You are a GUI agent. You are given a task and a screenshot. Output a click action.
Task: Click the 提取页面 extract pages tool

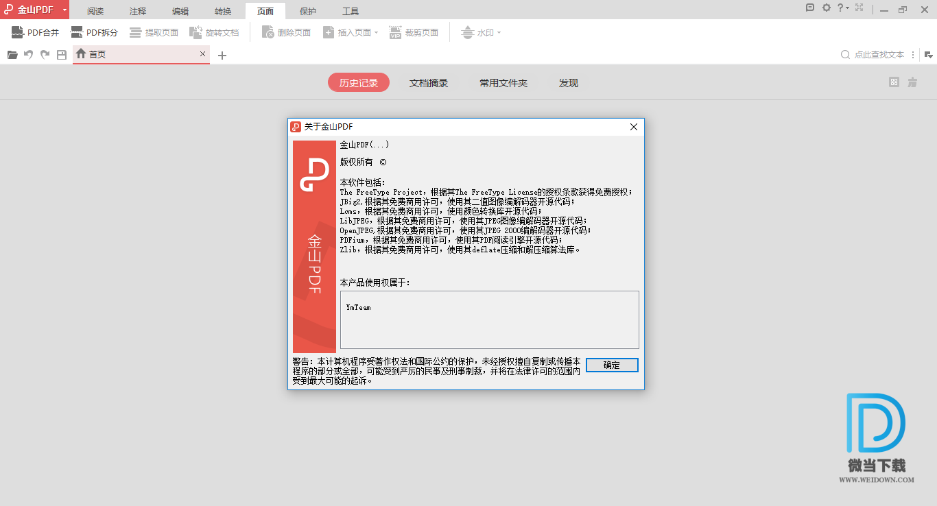point(154,32)
